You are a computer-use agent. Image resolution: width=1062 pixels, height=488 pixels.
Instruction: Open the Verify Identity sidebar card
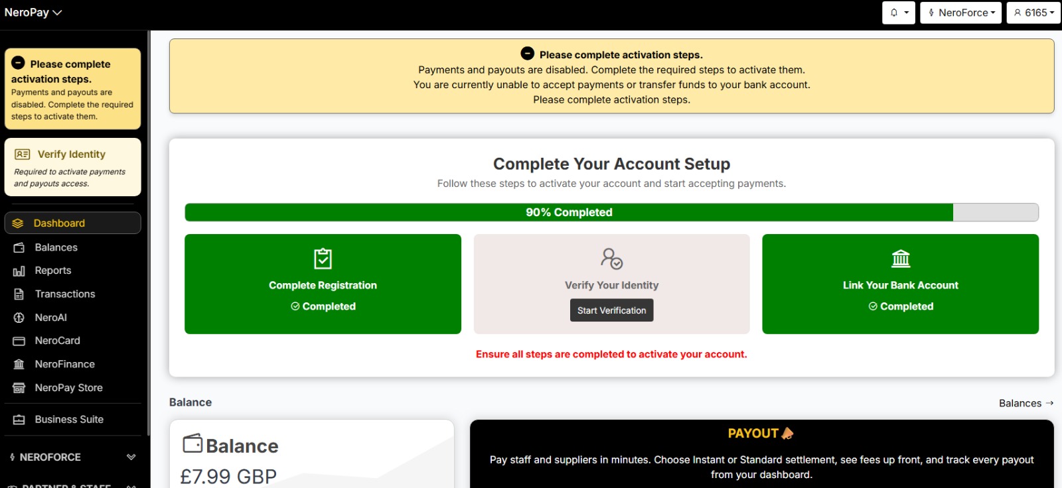(x=72, y=167)
